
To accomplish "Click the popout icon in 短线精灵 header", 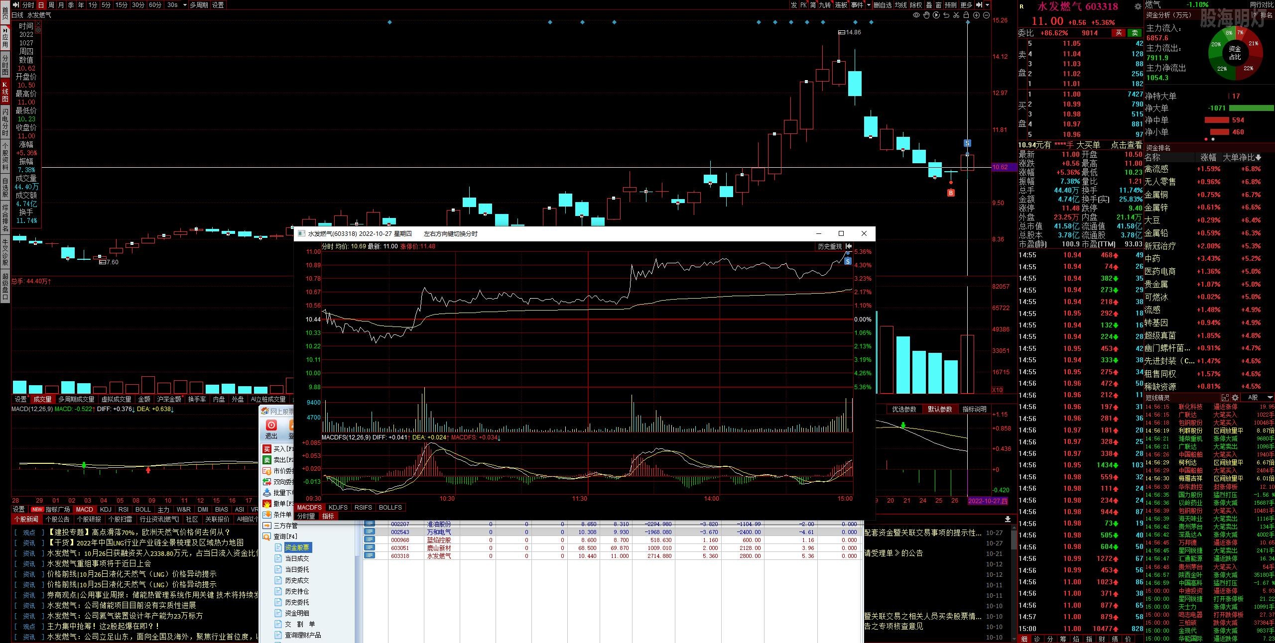I will tap(1225, 398).
